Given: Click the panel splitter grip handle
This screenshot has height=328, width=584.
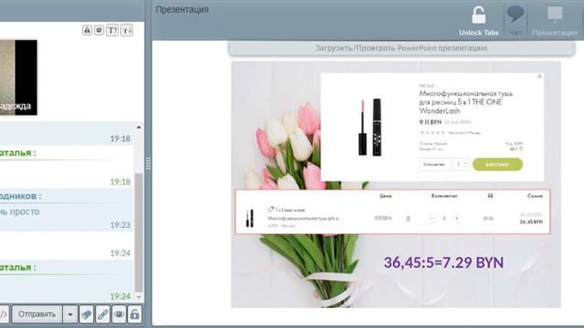Looking at the screenshot, I should (x=148, y=163).
